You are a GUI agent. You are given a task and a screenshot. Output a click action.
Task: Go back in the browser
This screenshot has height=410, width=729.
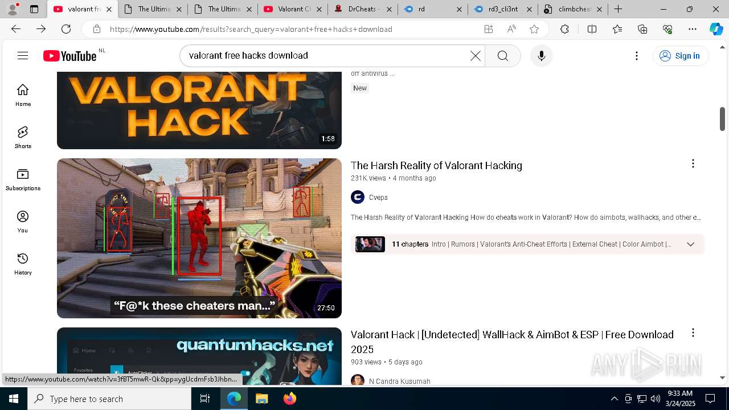16,29
